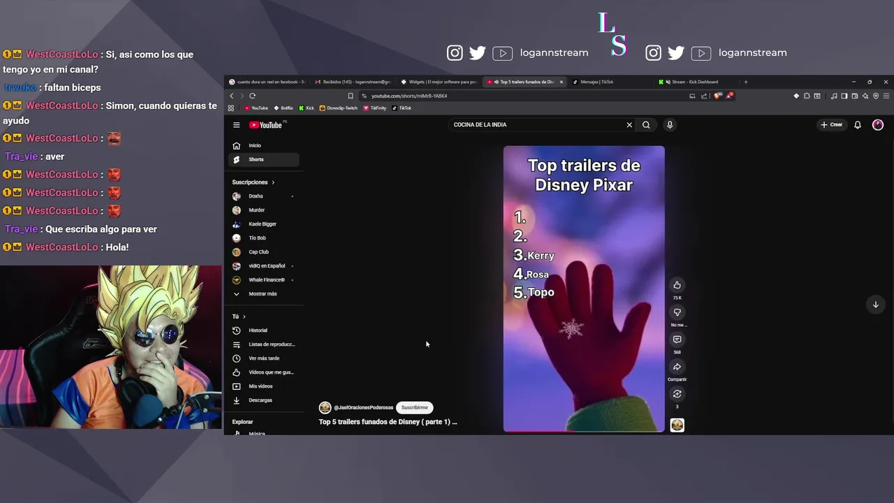Open the TikFinity bookmark

375,108
